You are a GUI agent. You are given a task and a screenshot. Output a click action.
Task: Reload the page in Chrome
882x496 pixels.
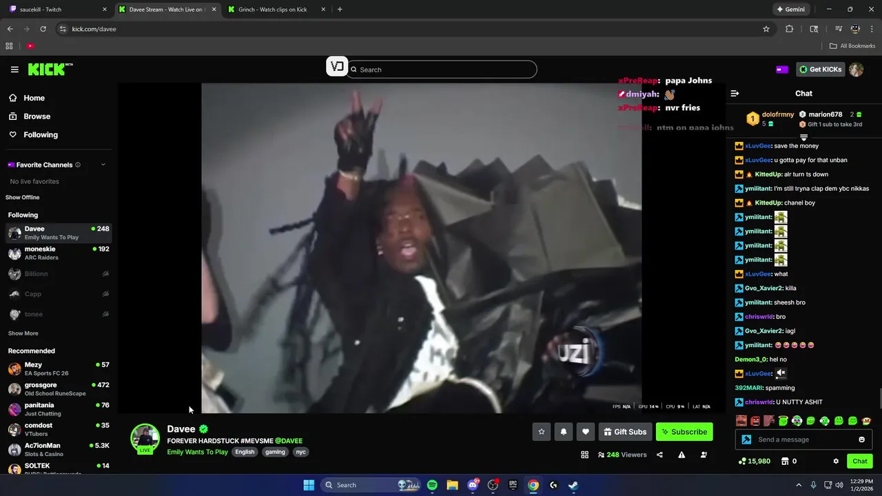[x=43, y=29]
